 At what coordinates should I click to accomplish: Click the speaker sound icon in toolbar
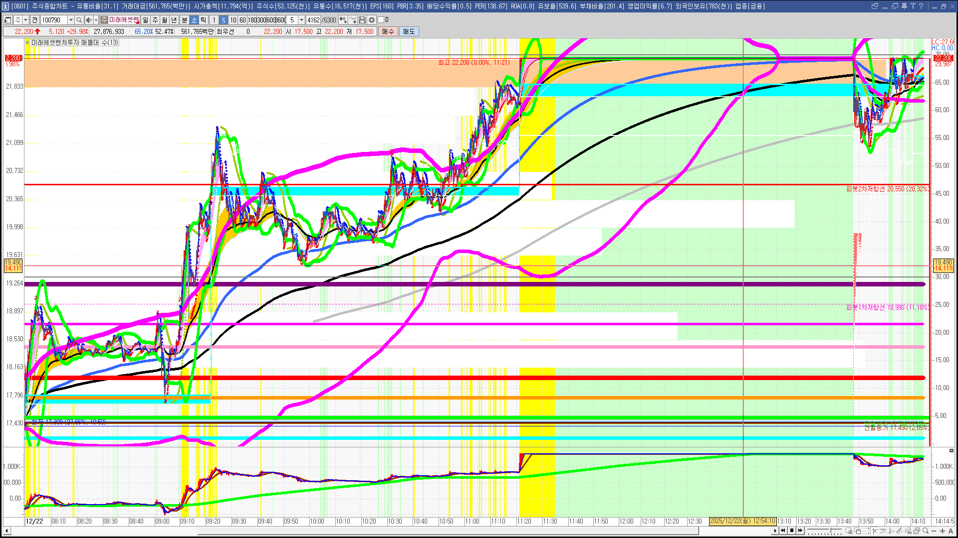(x=88, y=20)
